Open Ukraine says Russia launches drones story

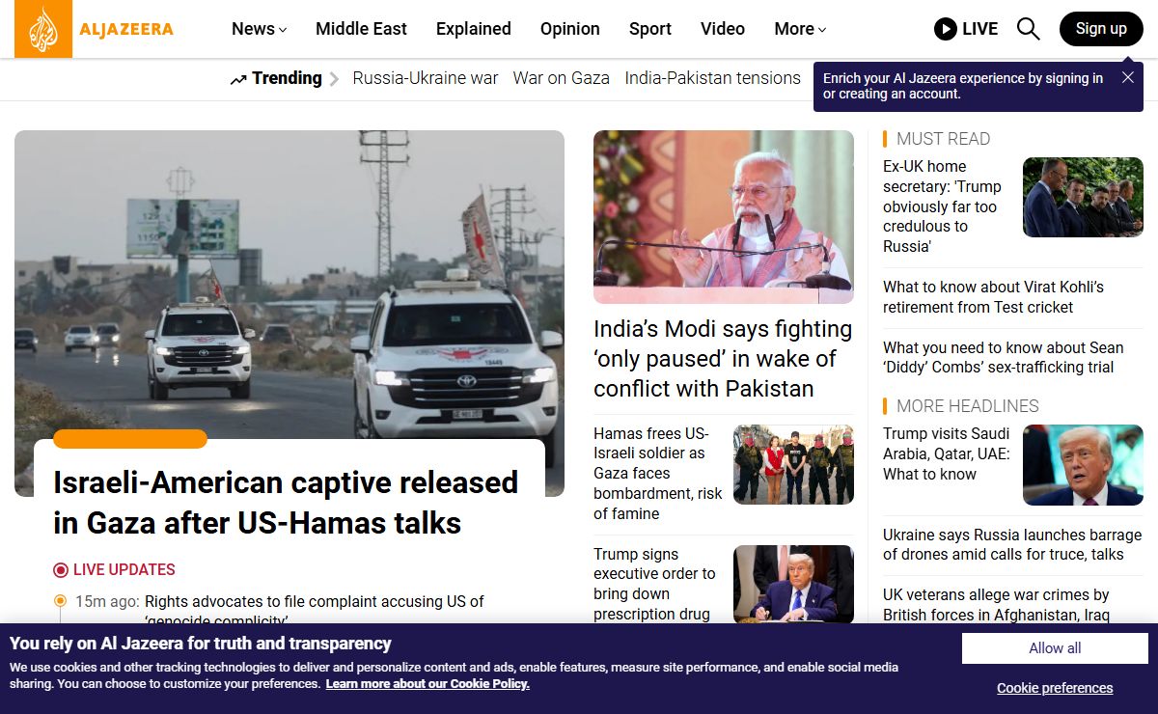click(1012, 544)
